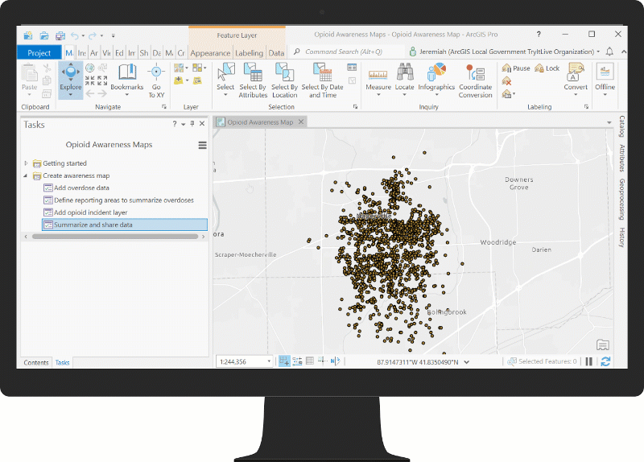
Task: Open the Add Data dropdown
Action: click(x=180, y=80)
